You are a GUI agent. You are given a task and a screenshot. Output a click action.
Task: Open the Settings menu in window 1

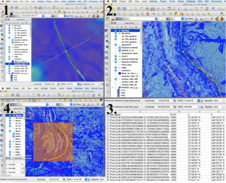coord(41,1)
